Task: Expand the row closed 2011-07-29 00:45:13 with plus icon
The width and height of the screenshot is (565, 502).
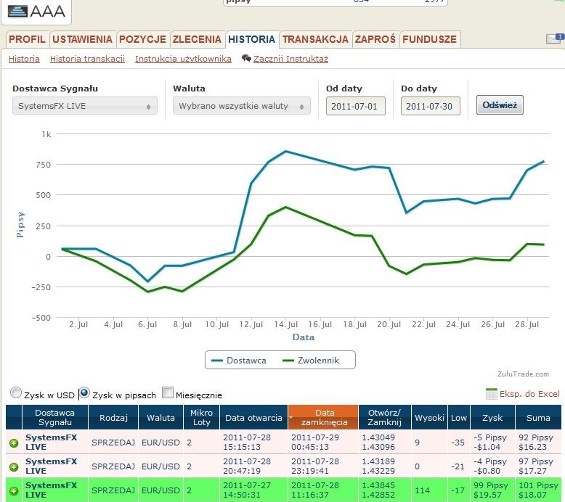Action: 14,443
